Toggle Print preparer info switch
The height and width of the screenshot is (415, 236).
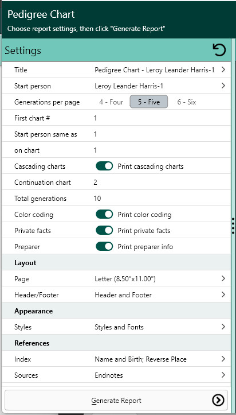click(x=104, y=247)
